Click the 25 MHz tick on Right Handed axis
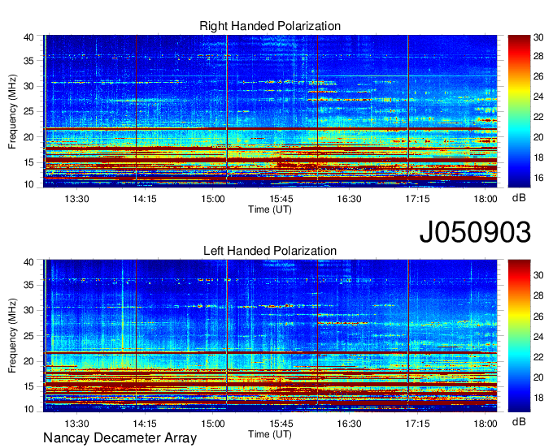Image resolution: width=553 pixels, height=448 pixels. (x=28, y=111)
